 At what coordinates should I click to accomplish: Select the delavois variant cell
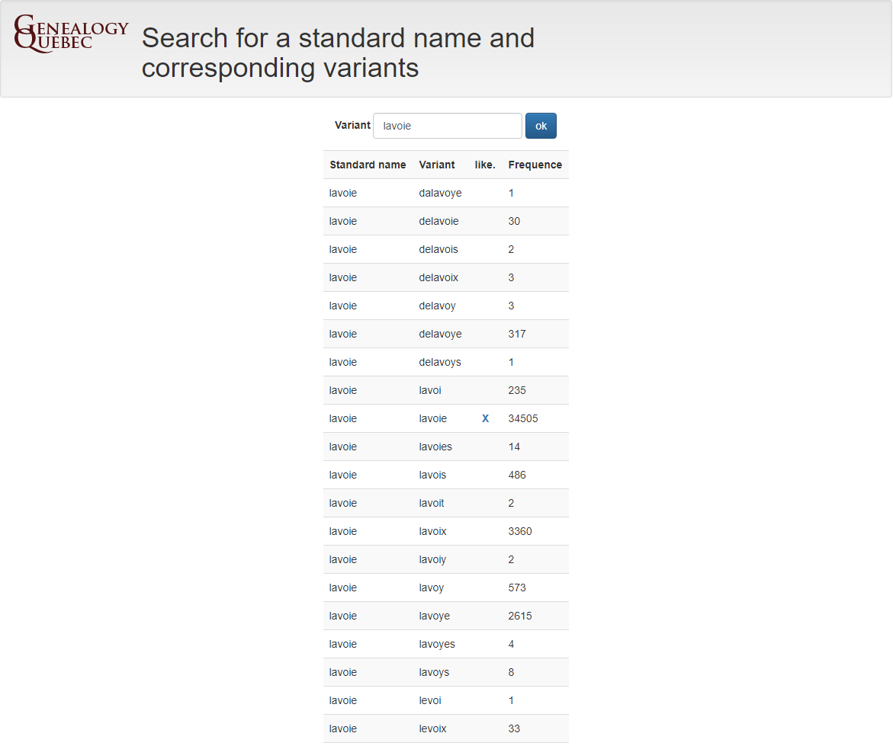pos(438,250)
